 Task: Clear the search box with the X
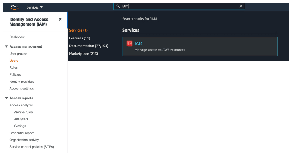click(x=241, y=6)
